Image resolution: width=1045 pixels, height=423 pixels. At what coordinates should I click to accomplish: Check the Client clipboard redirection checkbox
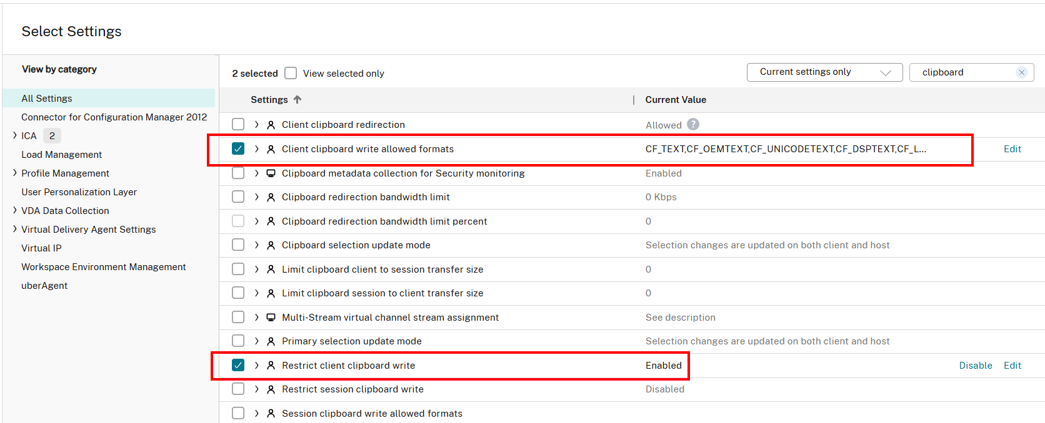point(238,124)
